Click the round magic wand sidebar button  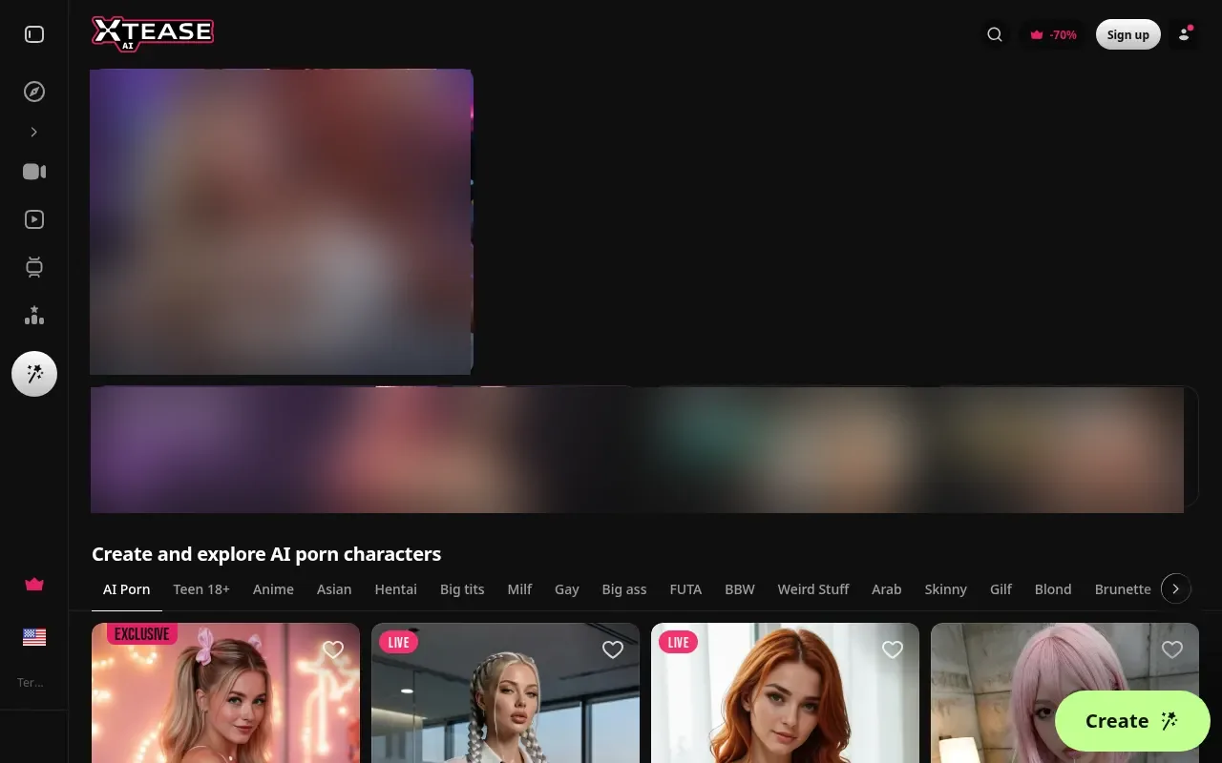(x=34, y=374)
